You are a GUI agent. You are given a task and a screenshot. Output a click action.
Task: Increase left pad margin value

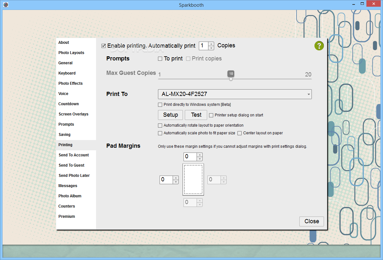[176, 178]
